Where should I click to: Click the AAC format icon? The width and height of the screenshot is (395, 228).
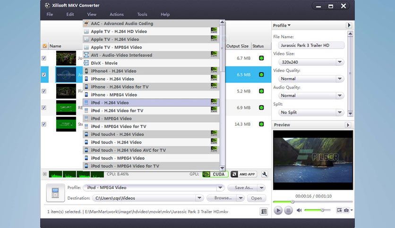coord(86,24)
